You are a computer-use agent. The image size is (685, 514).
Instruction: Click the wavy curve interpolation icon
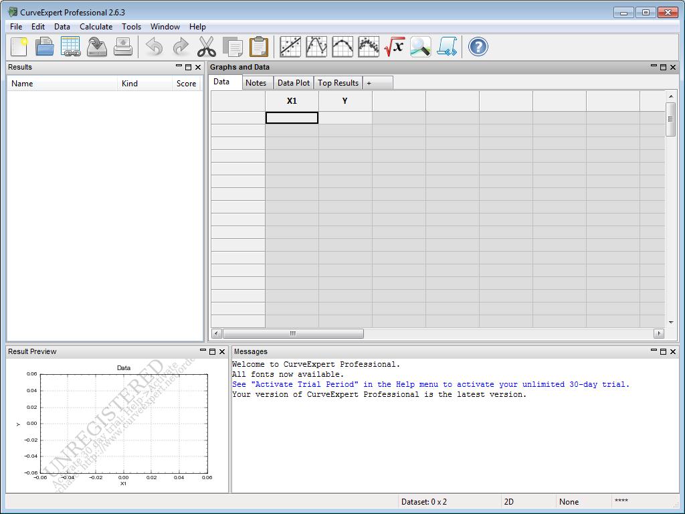pos(316,46)
